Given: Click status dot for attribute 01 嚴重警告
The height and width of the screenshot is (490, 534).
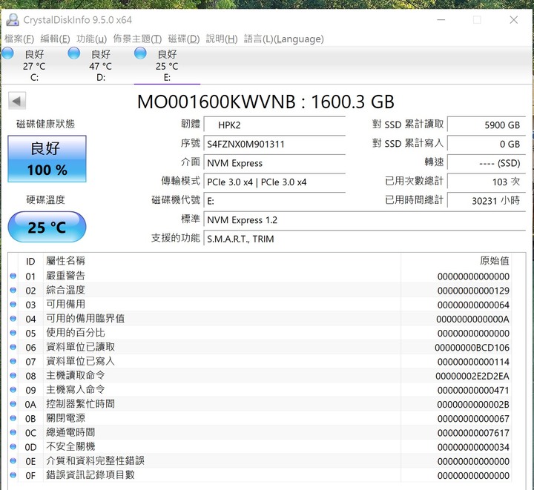Looking at the screenshot, I should click(13, 277).
